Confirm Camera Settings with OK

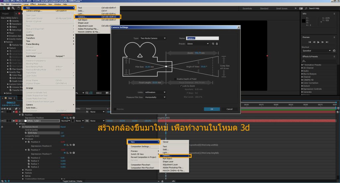point(212,109)
